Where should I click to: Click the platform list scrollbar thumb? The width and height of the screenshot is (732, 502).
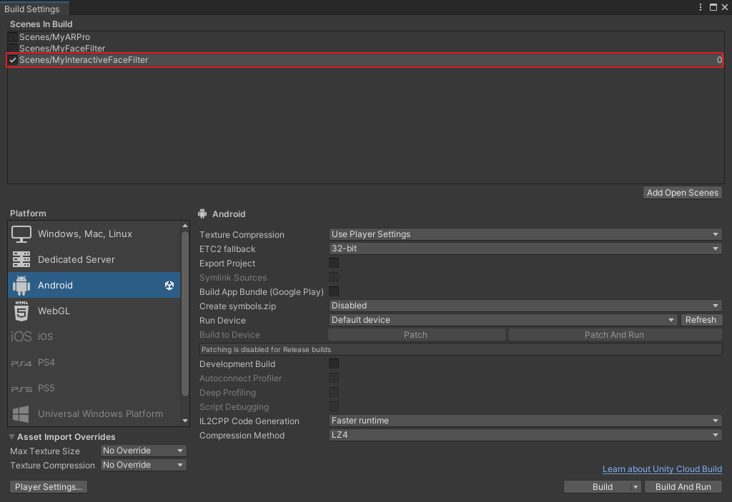tap(185, 314)
